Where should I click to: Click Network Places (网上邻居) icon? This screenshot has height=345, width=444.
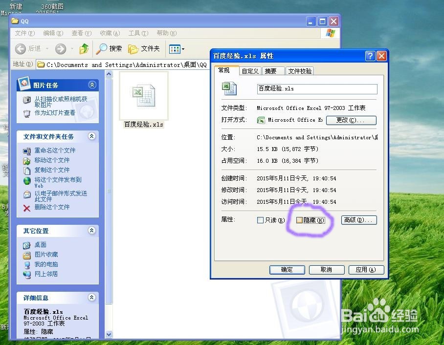(x=27, y=275)
